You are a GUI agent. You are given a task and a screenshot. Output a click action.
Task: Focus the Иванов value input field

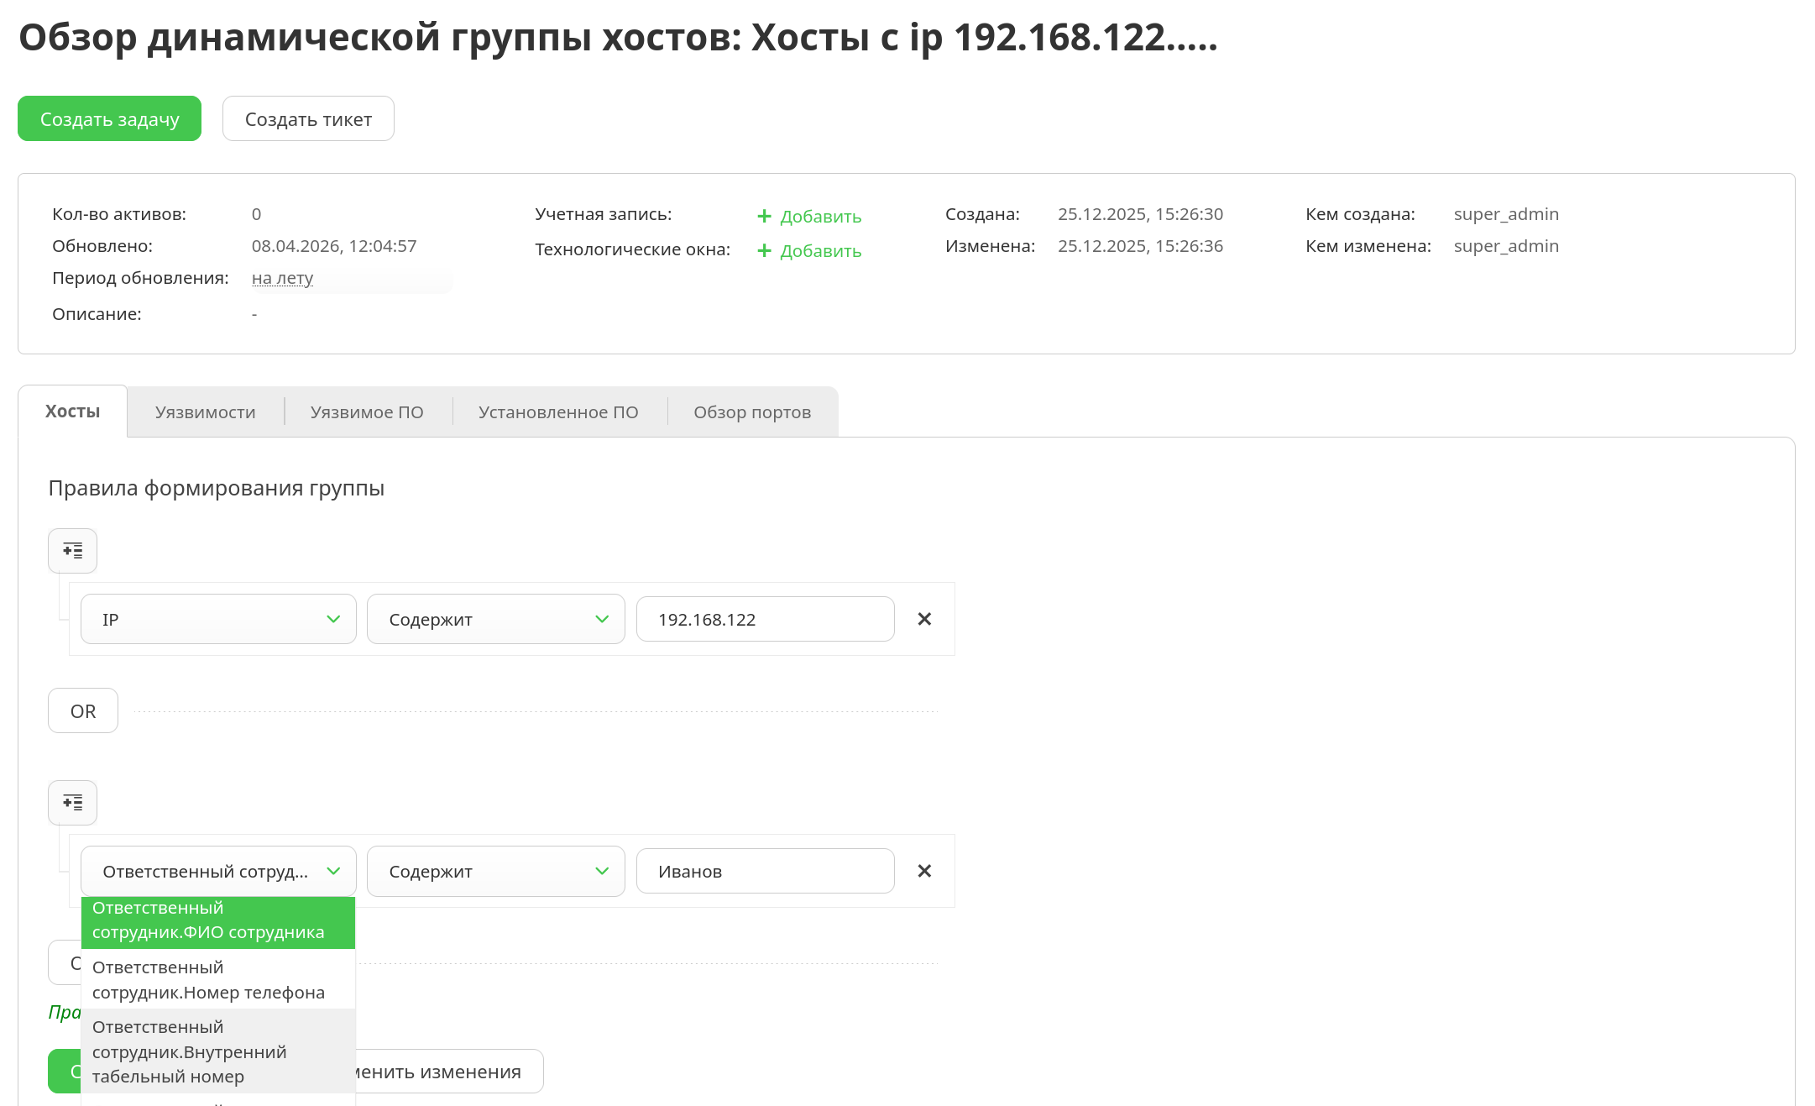(764, 871)
